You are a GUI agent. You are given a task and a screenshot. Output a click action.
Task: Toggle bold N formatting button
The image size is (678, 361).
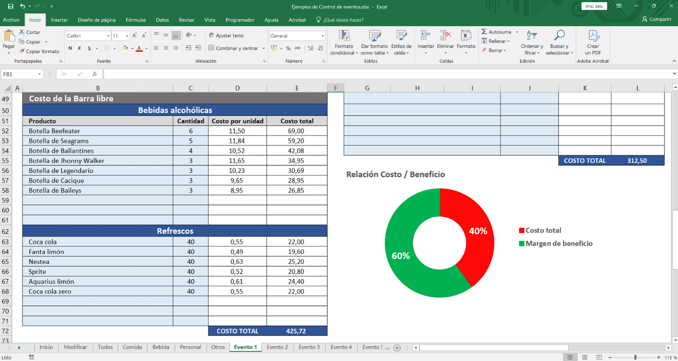(x=70, y=48)
